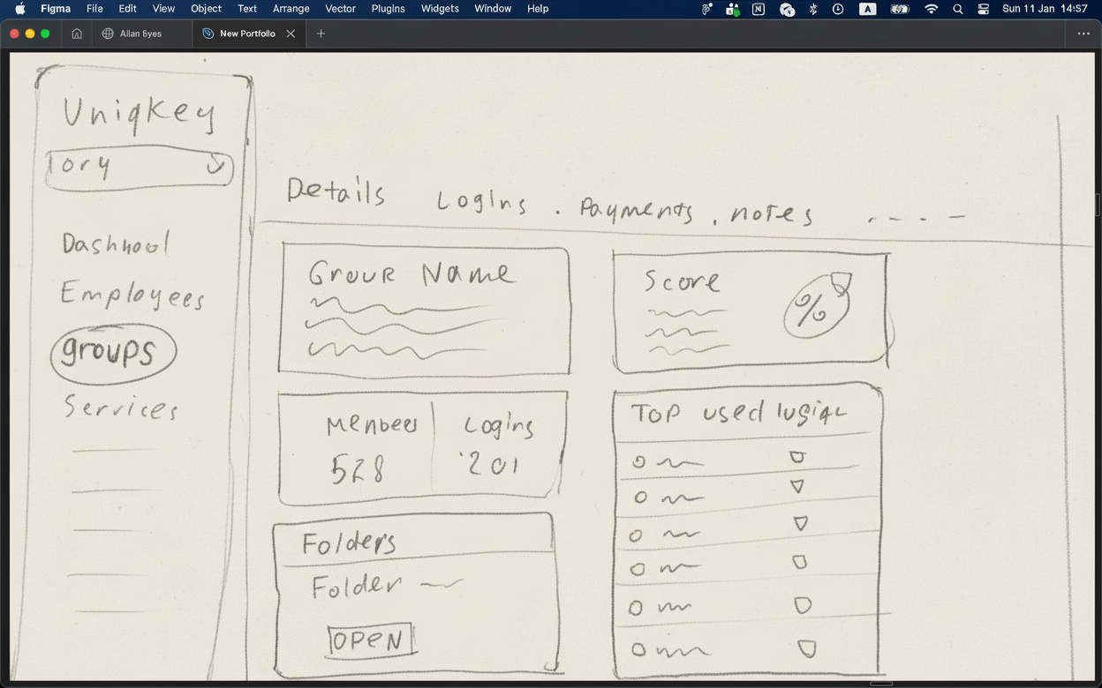This screenshot has height=688, width=1102.
Task: Click the battery status icon
Action: tap(900, 9)
